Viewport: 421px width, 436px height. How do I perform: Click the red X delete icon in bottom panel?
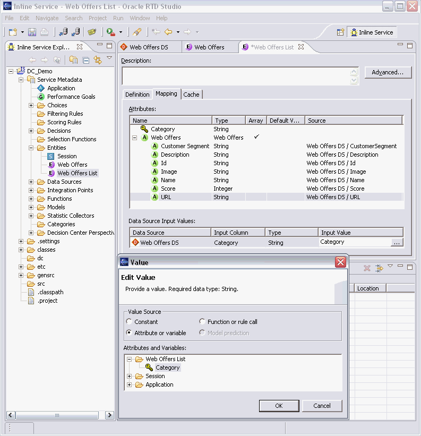(x=367, y=268)
